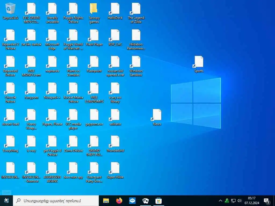Click the News shortcut
The height and width of the screenshot is (206, 275).
(157, 117)
